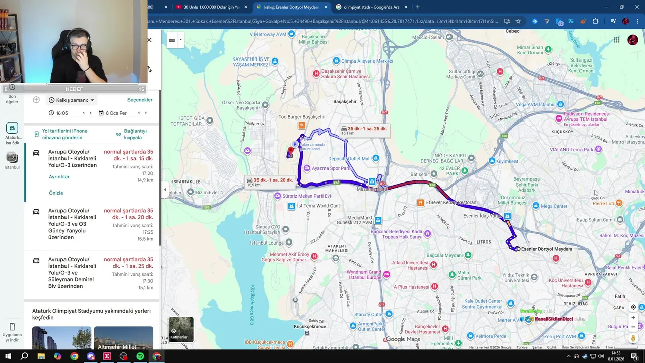Image resolution: width=645 pixels, height=363 pixels.
Task: Zoom out on the map
Action: [633, 327]
